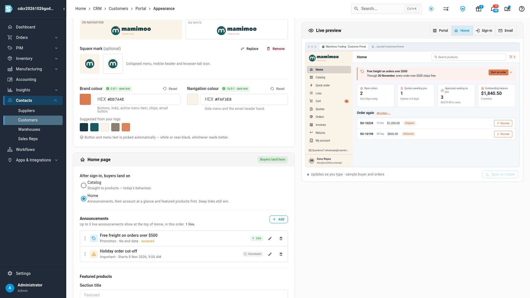
Task: Switch preview to the Sign-in tab
Action: click(x=484, y=31)
